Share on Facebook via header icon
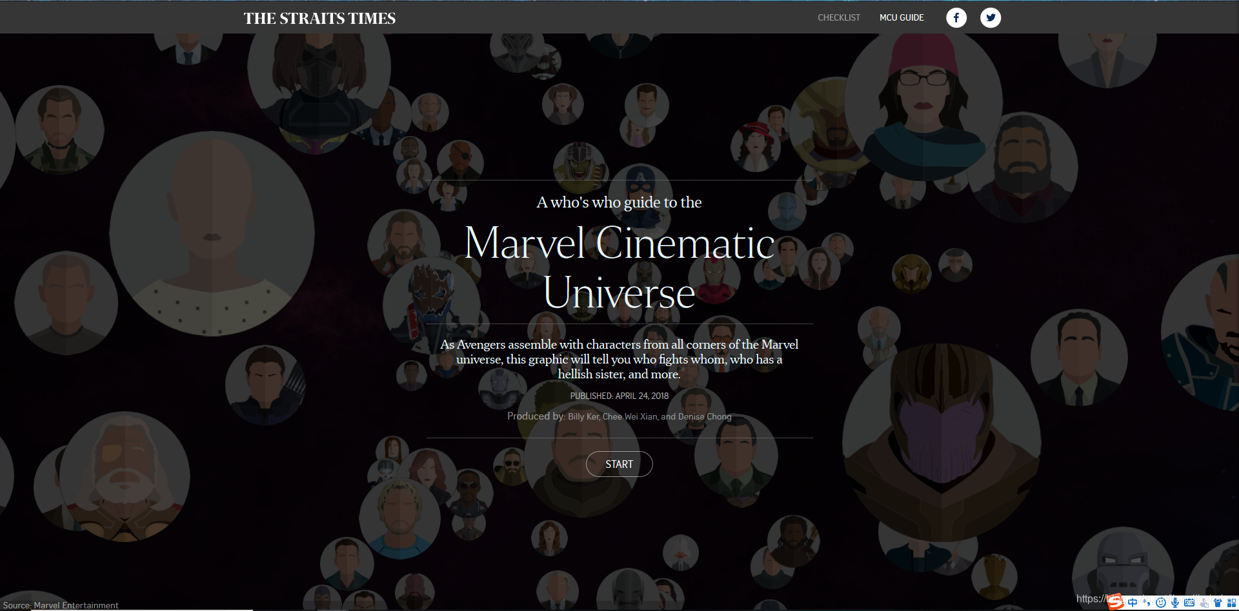Image resolution: width=1239 pixels, height=611 pixels. pyautogui.click(x=956, y=17)
